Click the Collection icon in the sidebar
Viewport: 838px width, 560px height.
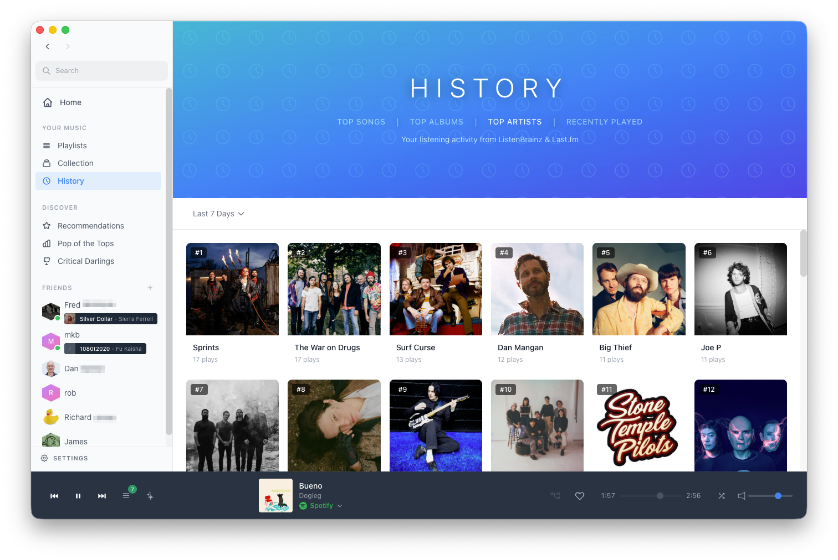pyautogui.click(x=47, y=163)
